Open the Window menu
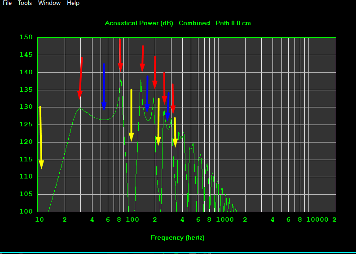 (49, 3)
